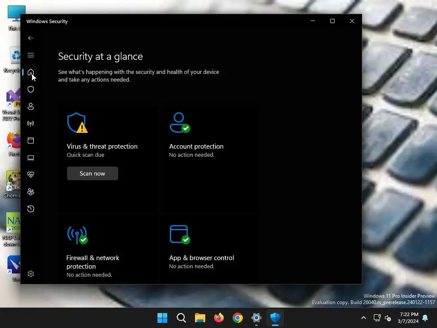
Task: Open Account protection person icon in sidebar
Action: click(x=31, y=106)
